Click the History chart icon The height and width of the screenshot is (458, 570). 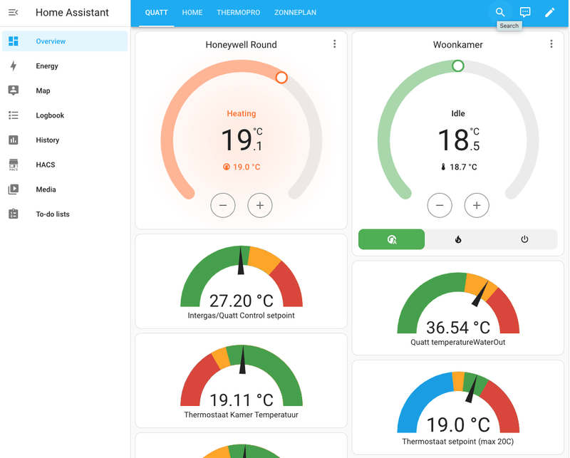(14, 140)
